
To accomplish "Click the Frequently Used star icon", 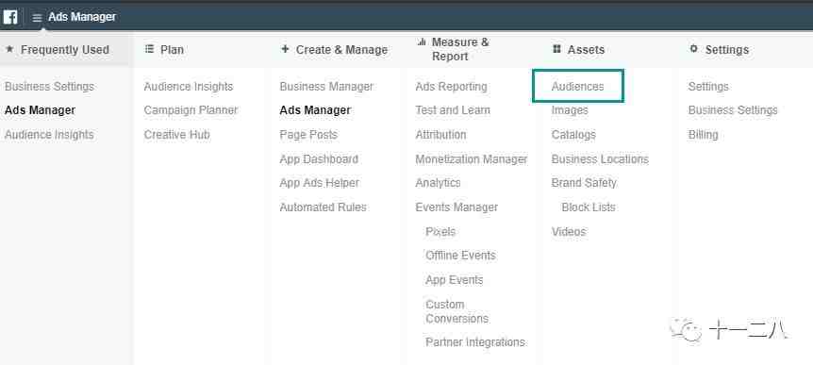I will [x=9, y=49].
